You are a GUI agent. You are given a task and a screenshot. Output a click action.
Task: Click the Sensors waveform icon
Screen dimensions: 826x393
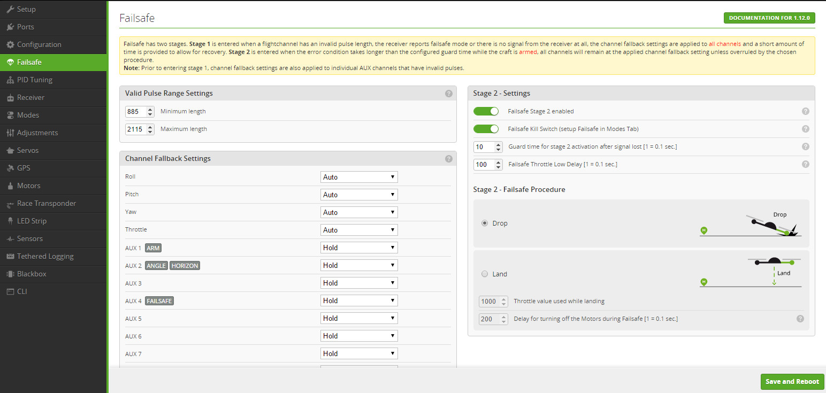pos(10,238)
